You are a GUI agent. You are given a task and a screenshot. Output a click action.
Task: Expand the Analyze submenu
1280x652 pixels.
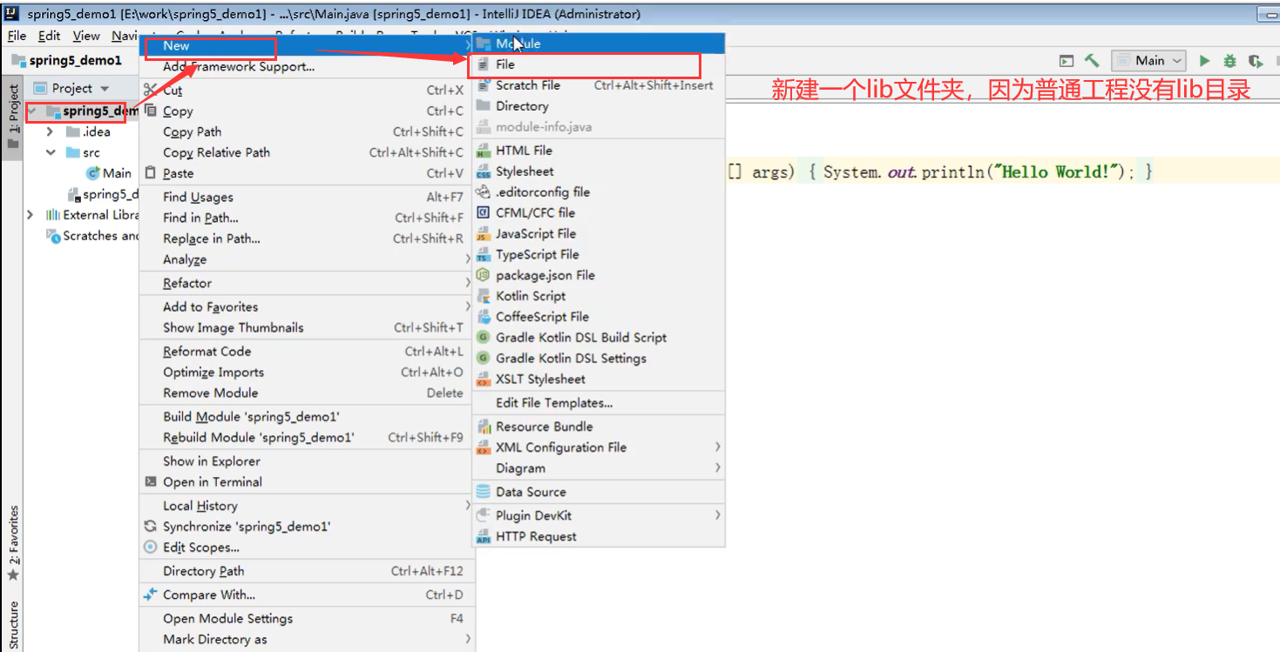tap(306, 259)
